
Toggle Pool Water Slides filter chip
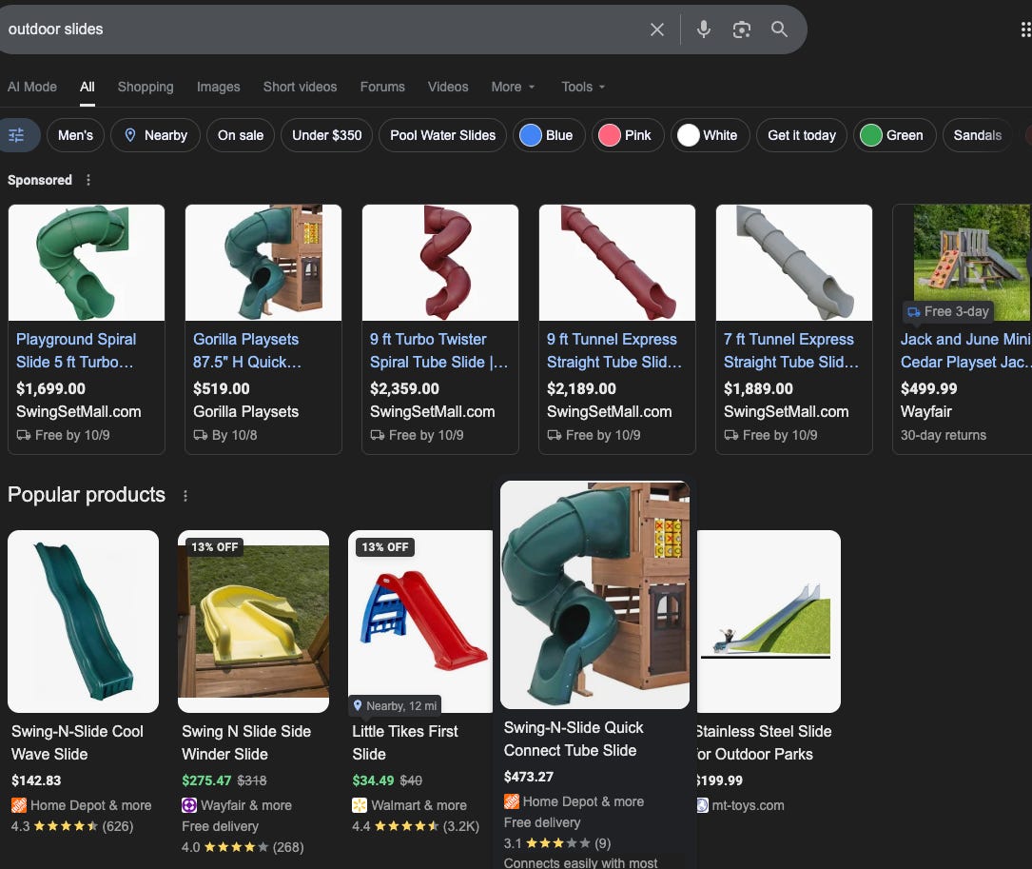tap(443, 135)
